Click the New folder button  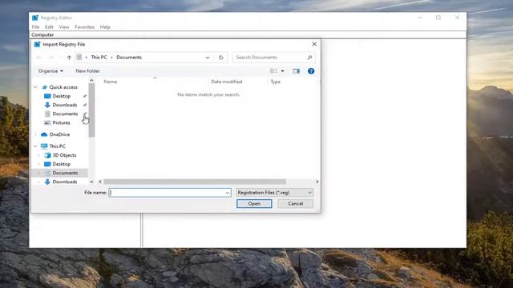point(87,71)
